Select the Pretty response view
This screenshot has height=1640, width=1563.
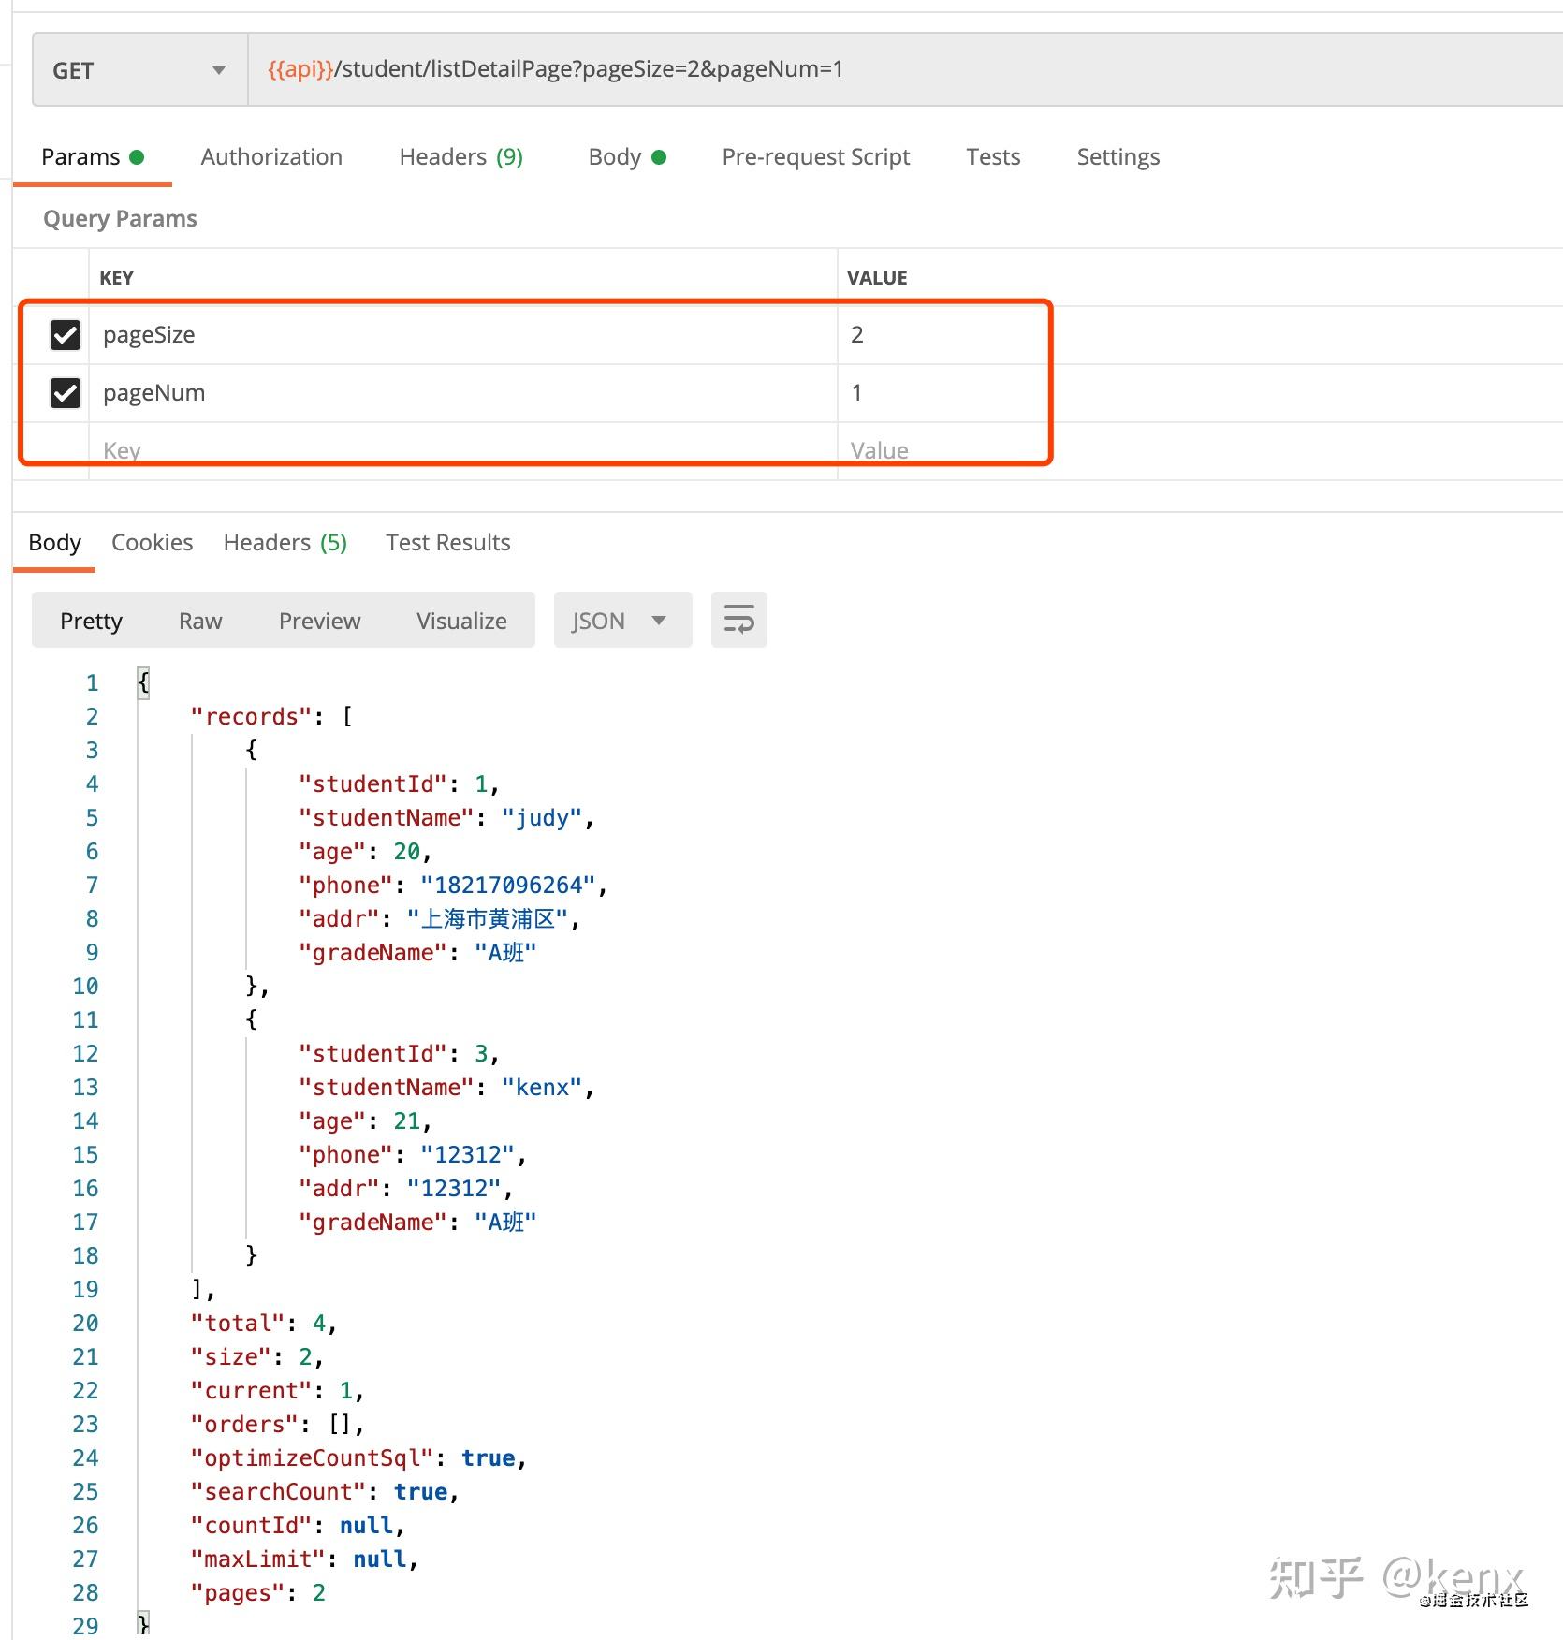tap(91, 620)
